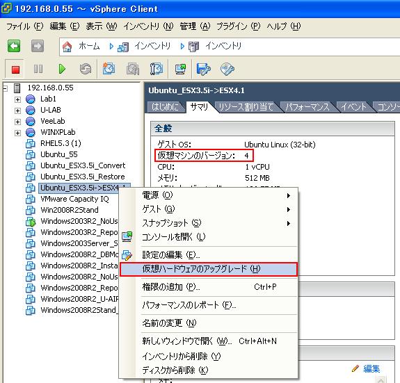Launch the VM console toolbar icon
400x383 pixels.
[x=180, y=69]
